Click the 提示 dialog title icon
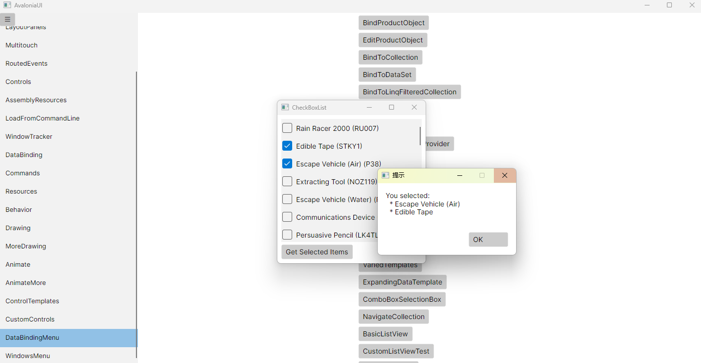 (x=386, y=175)
